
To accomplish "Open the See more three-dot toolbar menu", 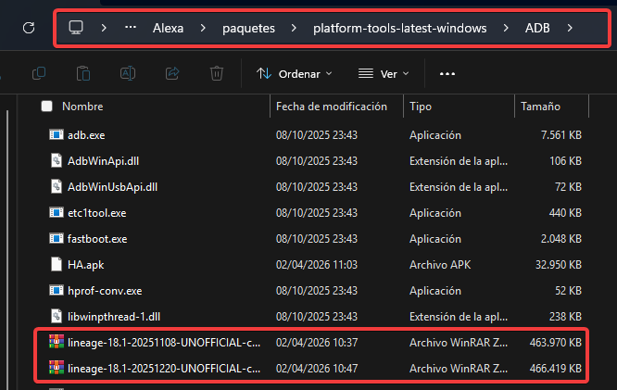I will coord(447,73).
